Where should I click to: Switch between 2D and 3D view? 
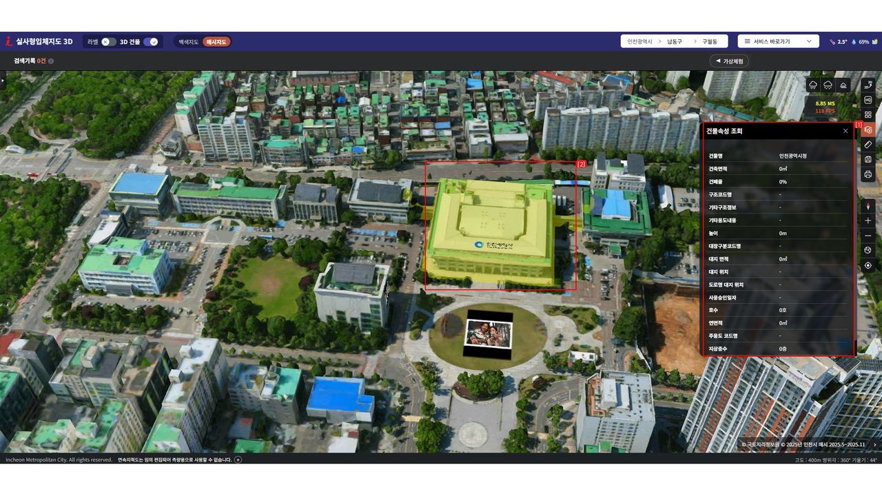(868, 85)
